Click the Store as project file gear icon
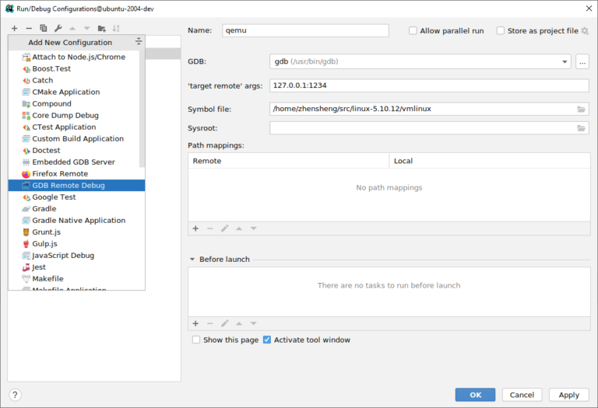This screenshot has height=408, width=598. (x=585, y=31)
